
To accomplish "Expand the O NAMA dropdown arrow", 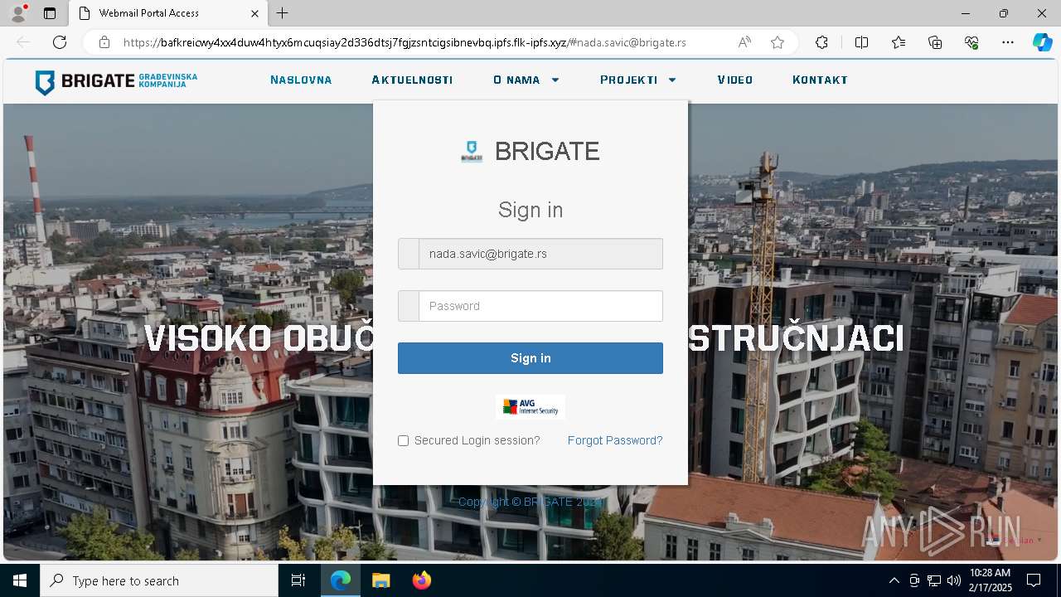I will click(x=555, y=80).
